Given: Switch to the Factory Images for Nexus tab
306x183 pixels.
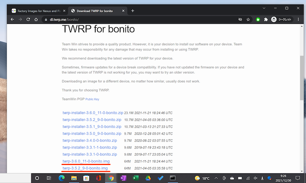Looking at the screenshot, I should point(36,11).
